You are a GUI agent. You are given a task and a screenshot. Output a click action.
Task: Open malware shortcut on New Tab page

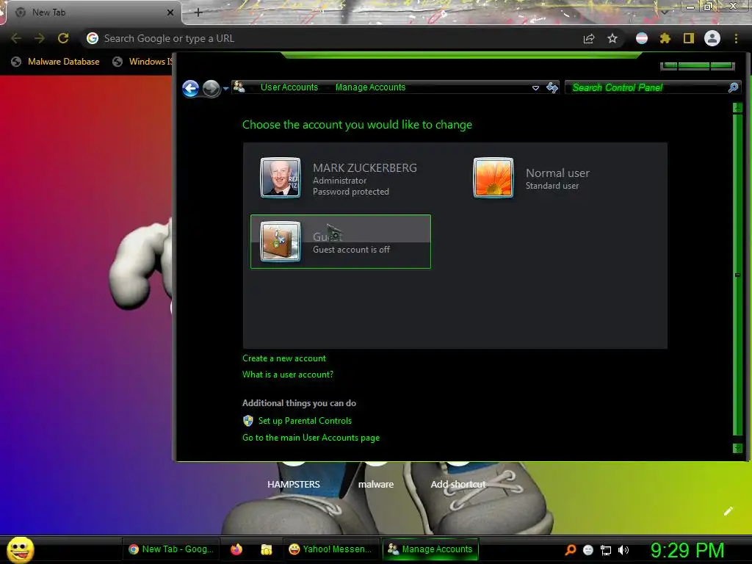pos(376,485)
